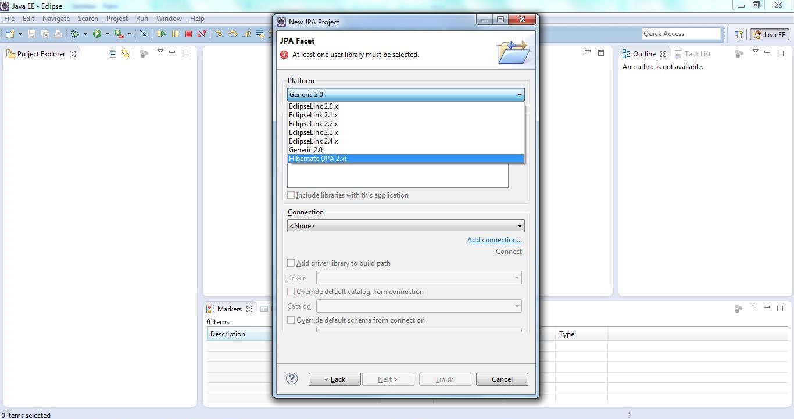Image resolution: width=794 pixels, height=419 pixels.
Task: Click the Debug bug icon
Action: point(75,34)
